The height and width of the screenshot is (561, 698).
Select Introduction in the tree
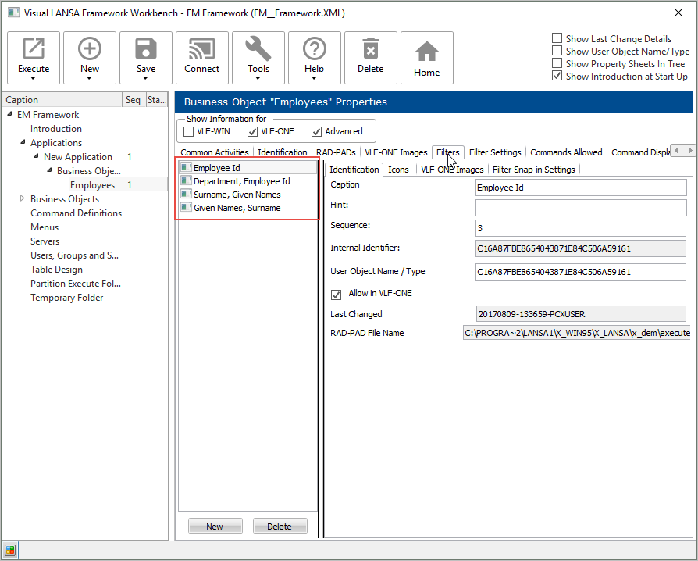56,129
